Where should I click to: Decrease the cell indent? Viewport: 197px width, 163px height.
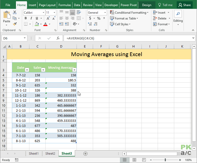[x=61, y=24]
